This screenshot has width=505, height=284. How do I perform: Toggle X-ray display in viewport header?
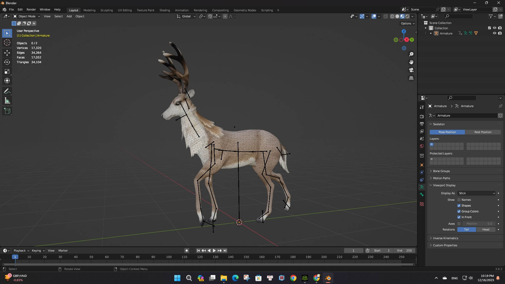pos(385,16)
